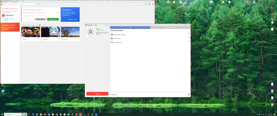Switch to the 'Чат' tab in chat window
Image resolution: width=277 pixels, height=116 pixels.
pos(130,27)
